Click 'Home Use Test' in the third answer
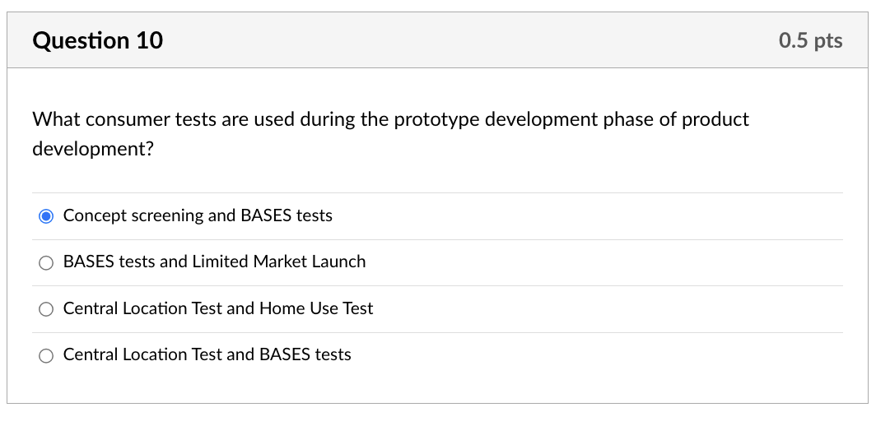The height and width of the screenshot is (426, 876). pyautogui.click(x=316, y=308)
